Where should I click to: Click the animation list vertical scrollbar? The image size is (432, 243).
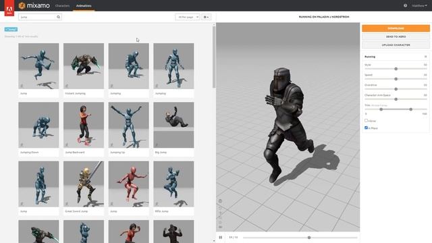click(x=214, y=57)
